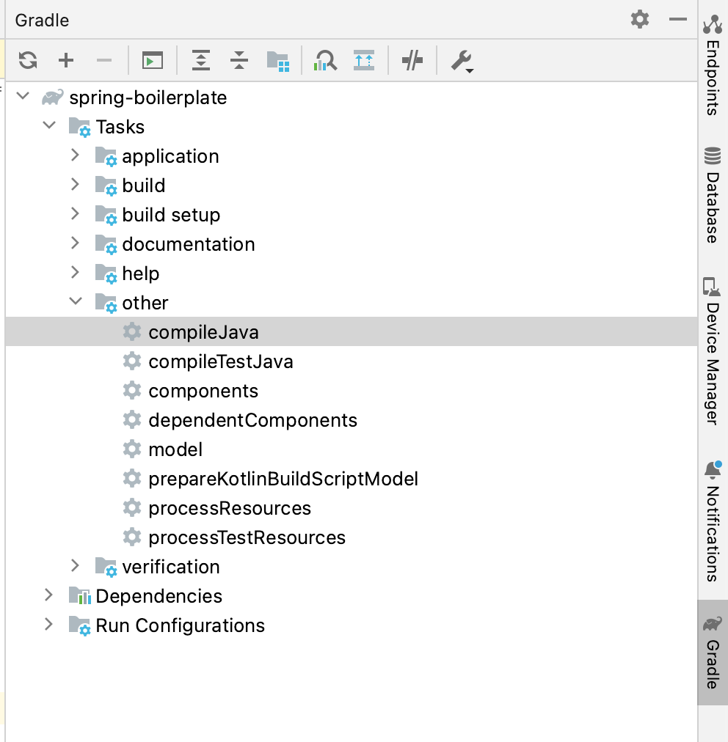Viewport: 728px width, 742px height.
Task: Reload all Gradle projects
Action: click(x=28, y=61)
